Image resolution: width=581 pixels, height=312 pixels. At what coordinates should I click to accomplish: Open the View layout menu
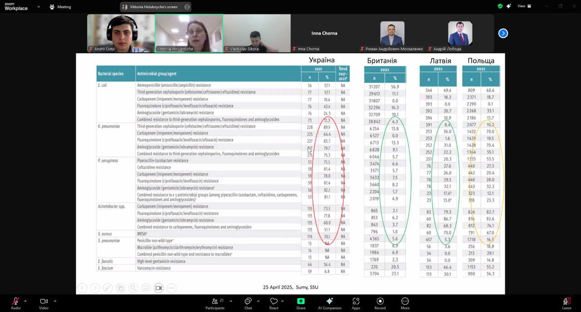525,6
